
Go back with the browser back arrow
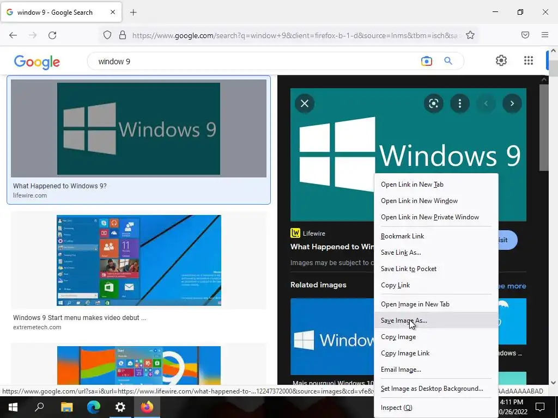click(x=13, y=35)
